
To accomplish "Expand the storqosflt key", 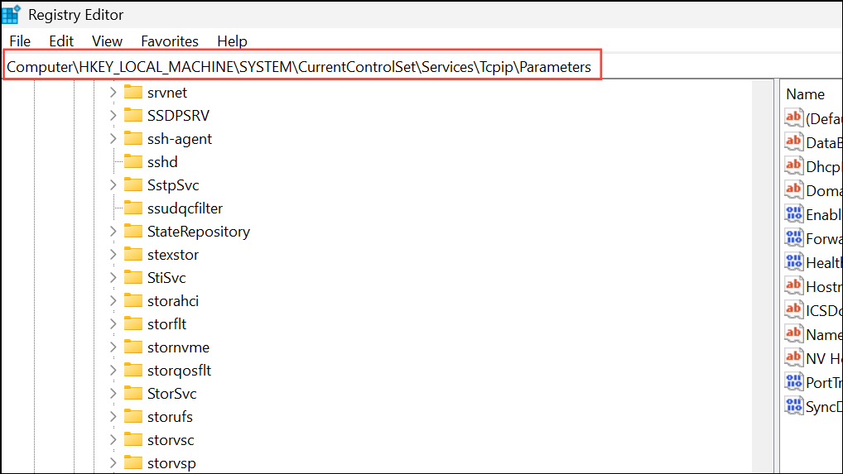I will tap(113, 371).
